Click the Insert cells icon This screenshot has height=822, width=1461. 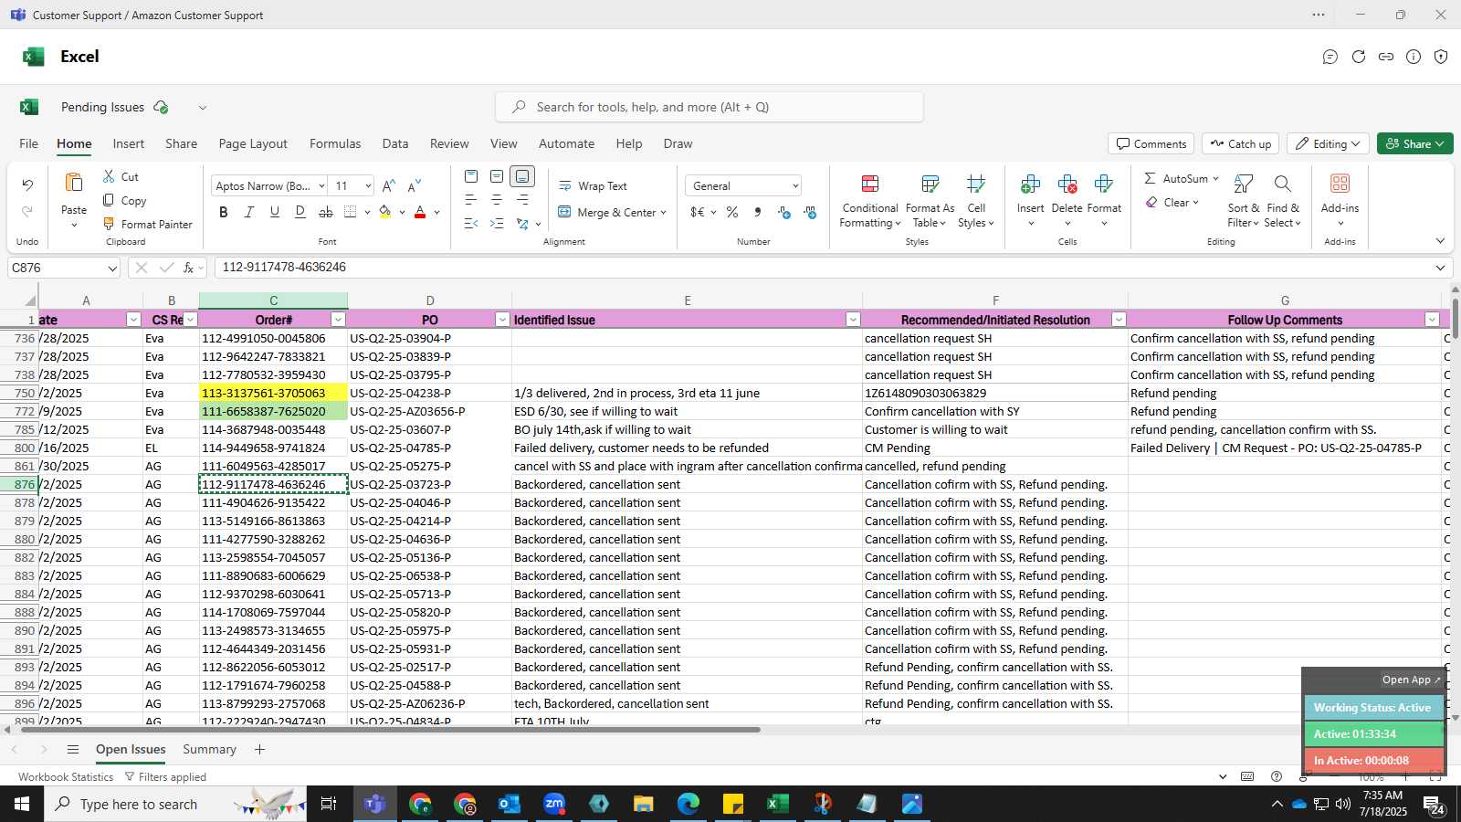pyautogui.click(x=1030, y=184)
